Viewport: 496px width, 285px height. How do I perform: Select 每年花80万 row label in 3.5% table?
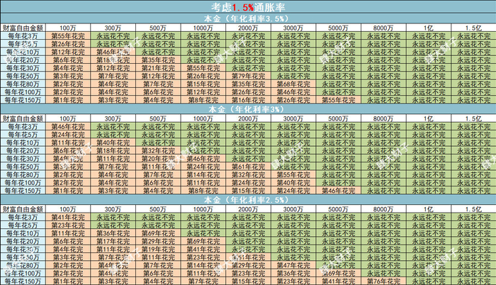23,84
